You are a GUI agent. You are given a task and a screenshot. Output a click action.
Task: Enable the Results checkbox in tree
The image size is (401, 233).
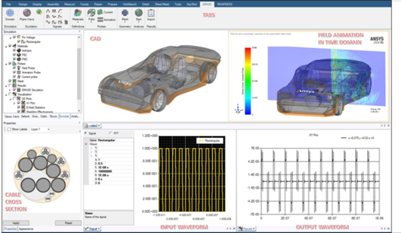point(10,85)
